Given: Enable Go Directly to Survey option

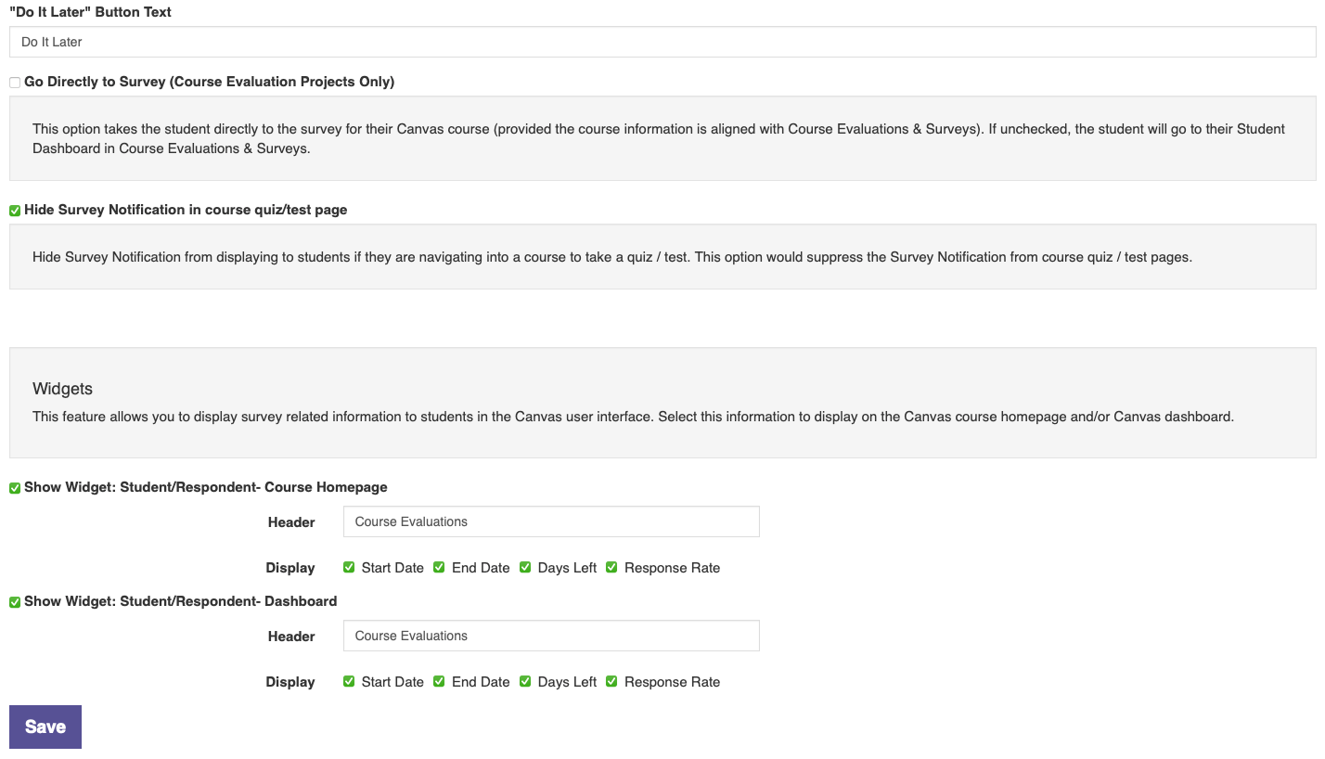Looking at the screenshot, I should 14,82.
